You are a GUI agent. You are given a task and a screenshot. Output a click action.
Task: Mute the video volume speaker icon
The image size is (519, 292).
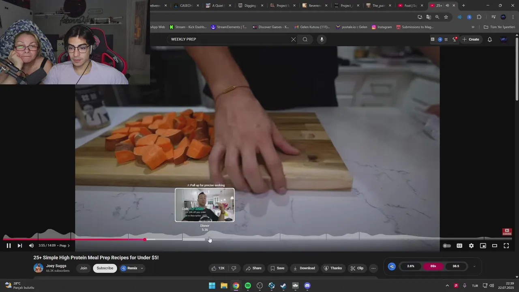pyautogui.click(x=31, y=245)
